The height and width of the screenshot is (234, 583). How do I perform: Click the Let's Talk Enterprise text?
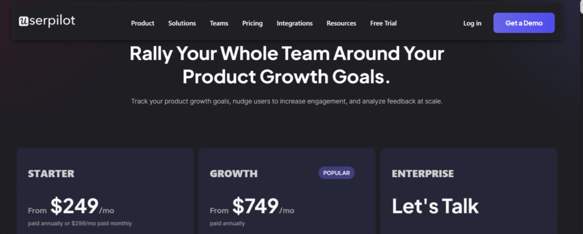435,206
